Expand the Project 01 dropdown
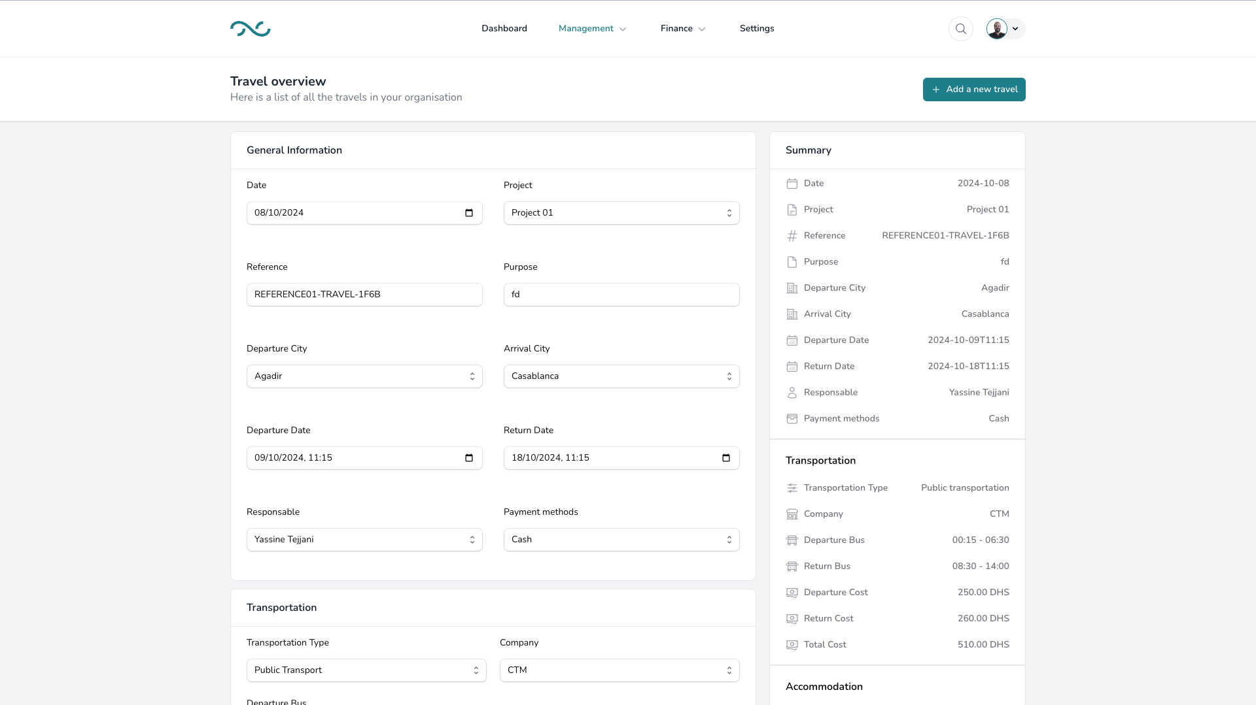The height and width of the screenshot is (705, 1256). coord(621,213)
